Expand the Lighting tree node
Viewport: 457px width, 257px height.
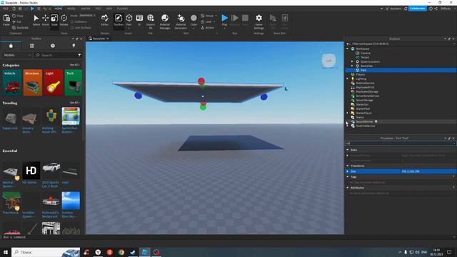click(348, 79)
